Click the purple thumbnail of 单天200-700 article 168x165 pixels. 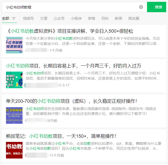click(x=14, y=115)
